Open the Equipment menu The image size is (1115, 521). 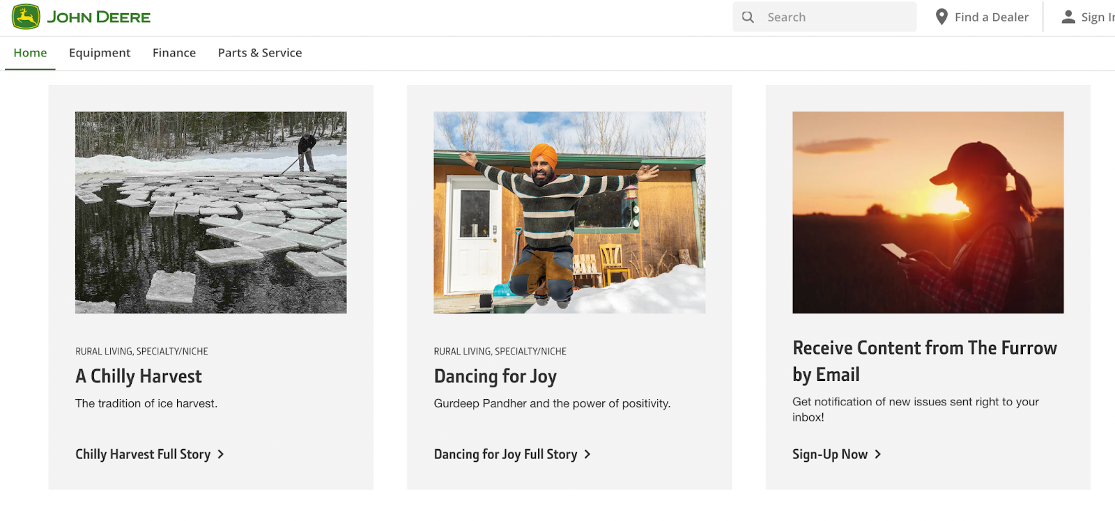(100, 53)
